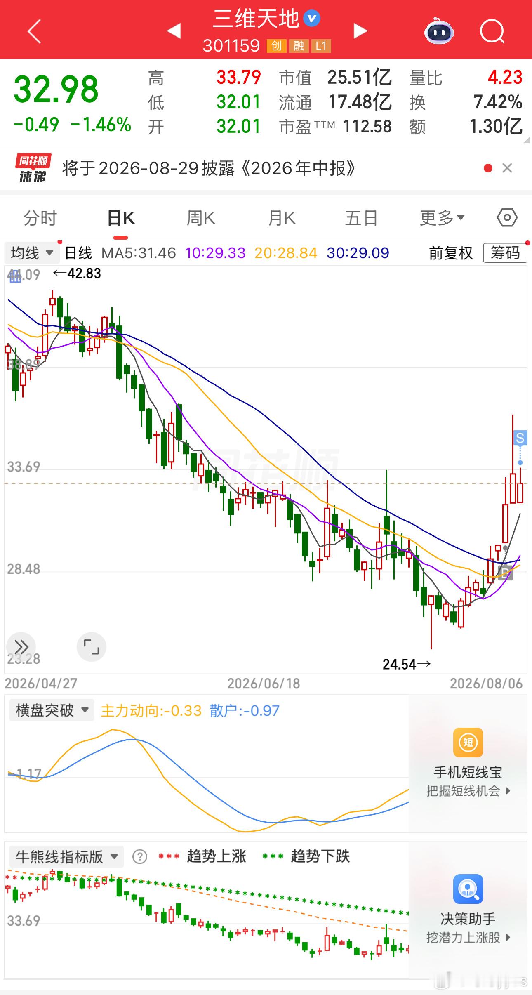Open the 更多 periods dropdown
Image resolution: width=532 pixels, height=995 pixels.
[x=442, y=218]
